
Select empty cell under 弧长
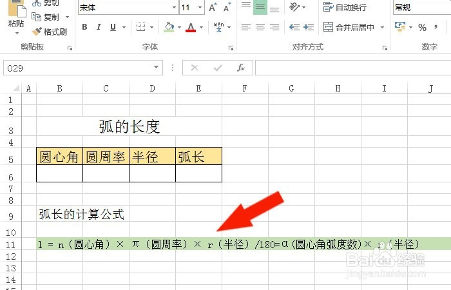198,173
